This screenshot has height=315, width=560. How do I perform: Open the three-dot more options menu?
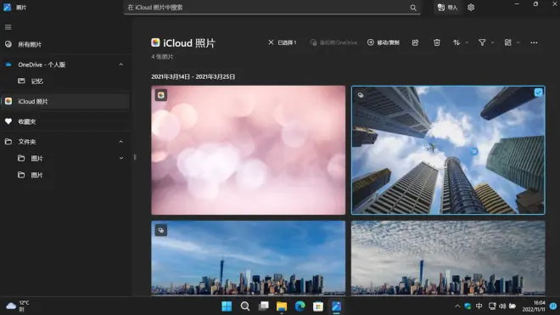point(534,42)
